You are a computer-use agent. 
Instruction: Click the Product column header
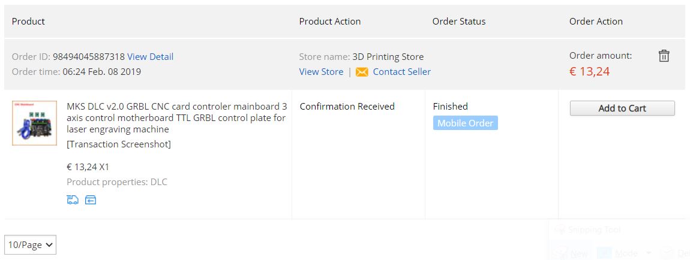point(28,22)
